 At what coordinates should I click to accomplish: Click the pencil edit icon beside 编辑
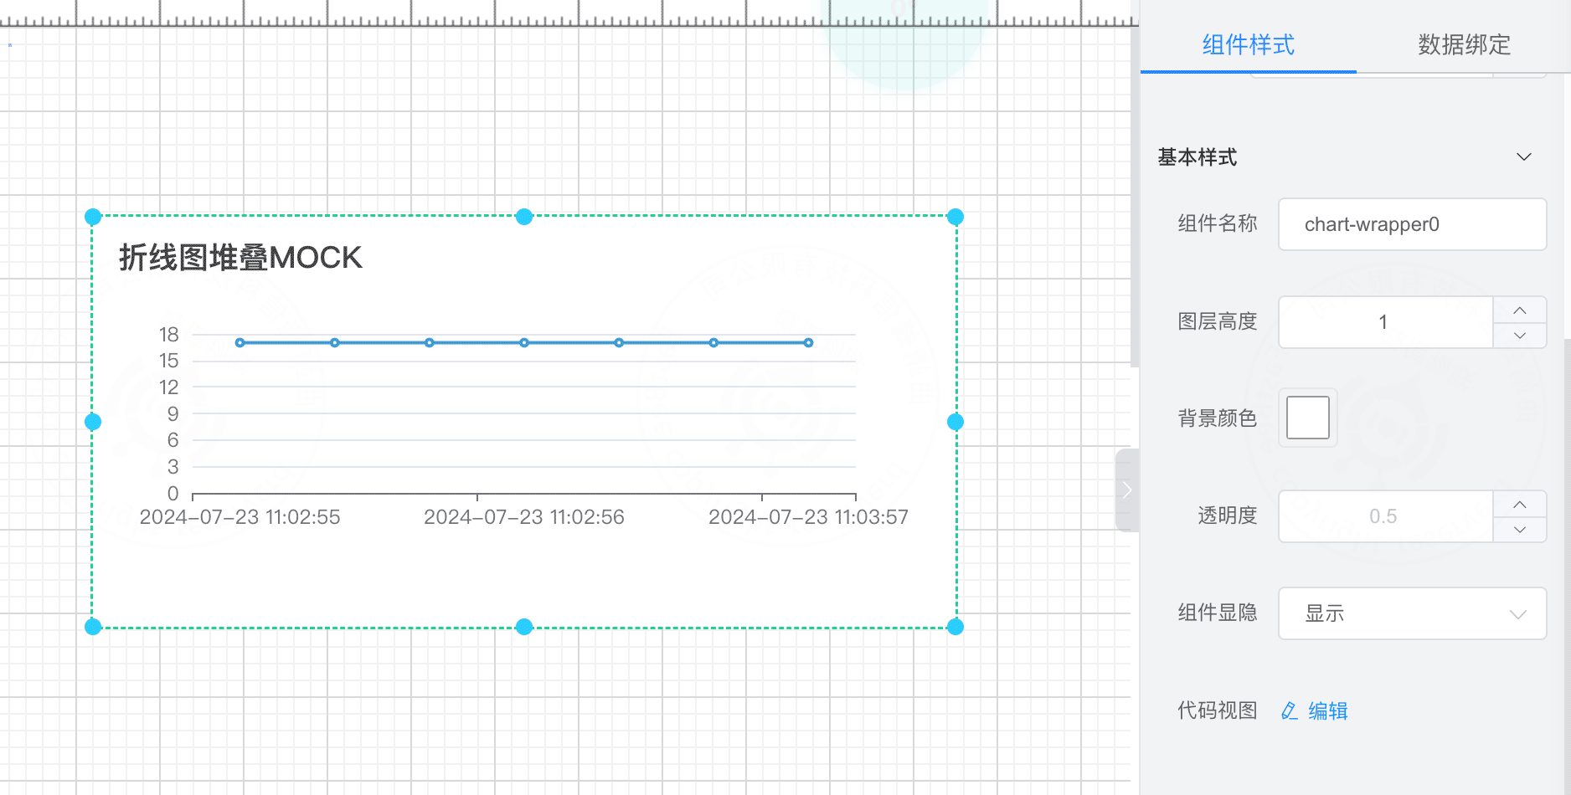click(1290, 710)
